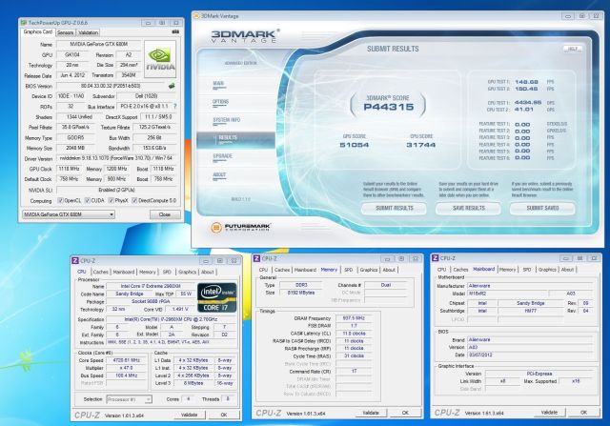
Task: Click the BIOS save chip icon in GPU-Z
Action: coord(172,86)
